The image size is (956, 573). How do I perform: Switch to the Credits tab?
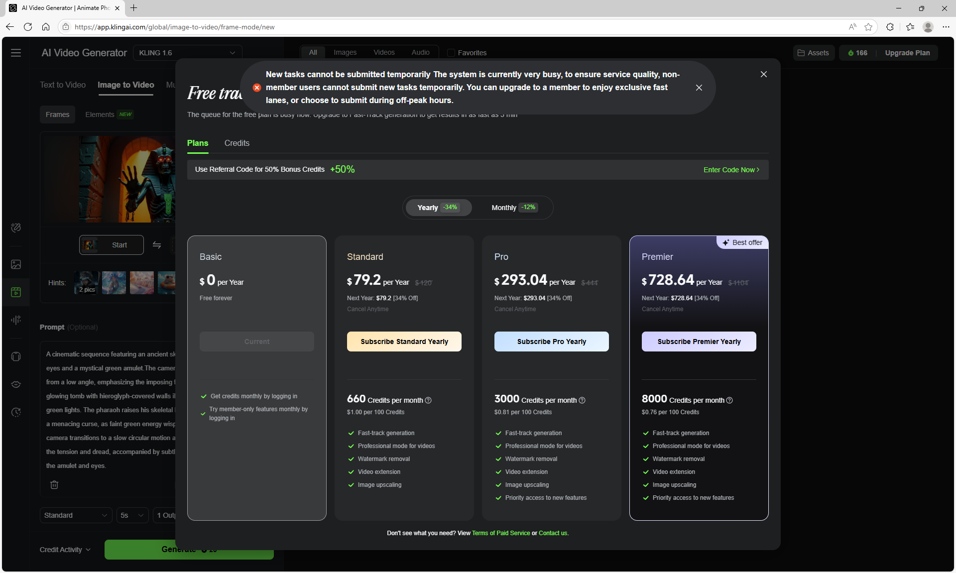237,143
